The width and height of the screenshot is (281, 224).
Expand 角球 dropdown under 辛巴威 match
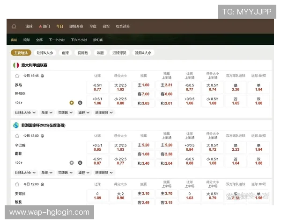(x=47, y=173)
